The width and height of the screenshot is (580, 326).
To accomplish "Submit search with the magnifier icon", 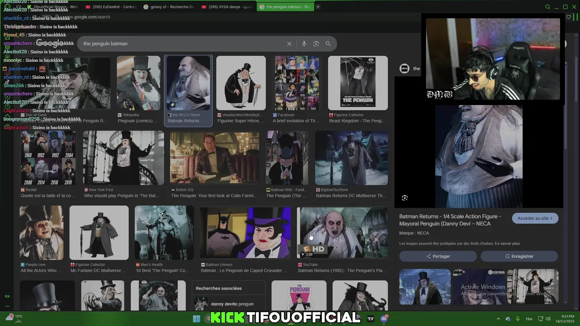I will (x=328, y=43).
